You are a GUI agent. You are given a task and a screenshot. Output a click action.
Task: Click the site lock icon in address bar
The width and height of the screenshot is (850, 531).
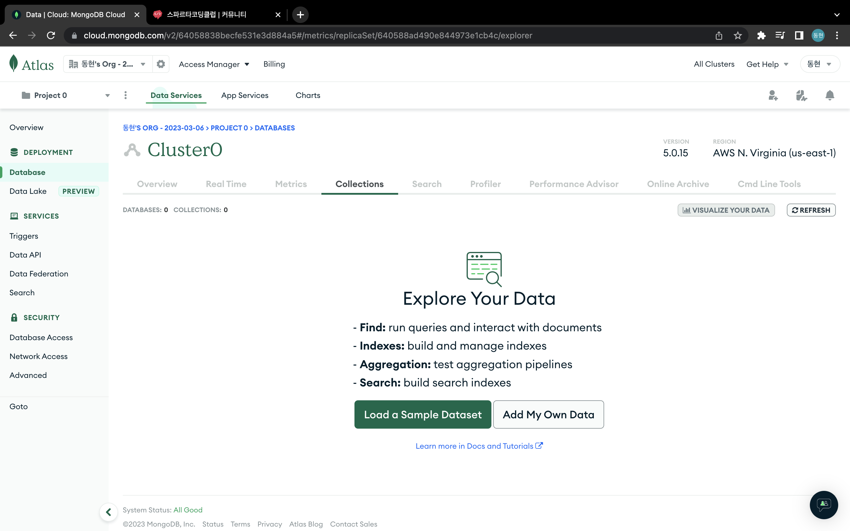[x=74, y=35]
